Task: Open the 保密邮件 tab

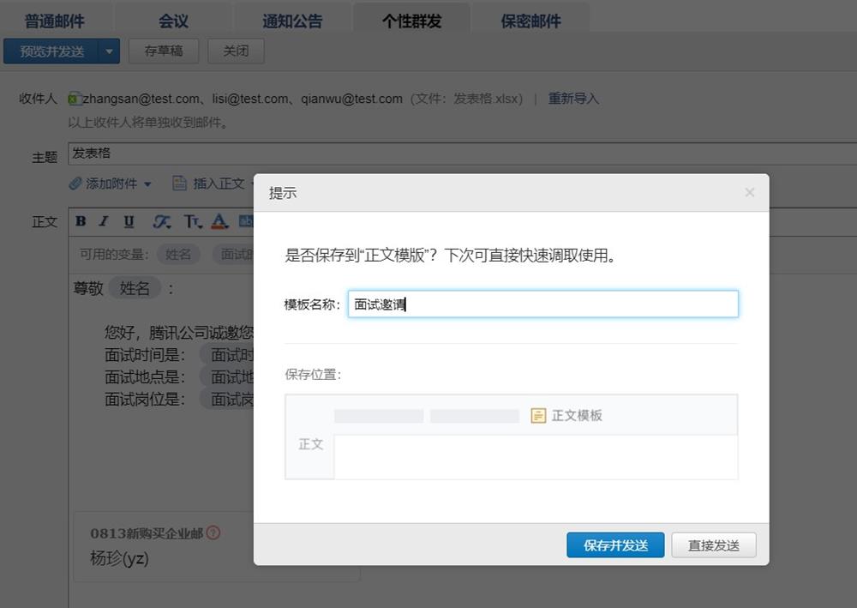Action: (530, 21)
